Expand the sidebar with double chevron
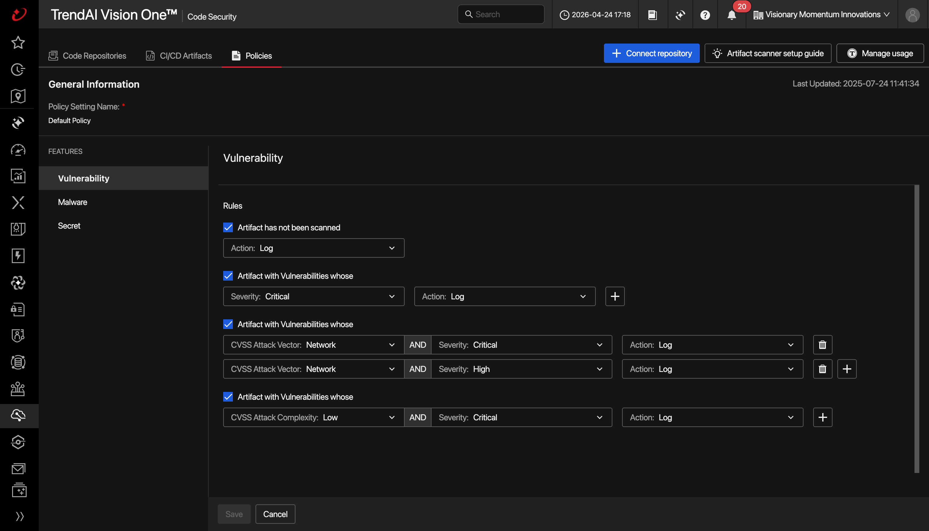 19,516
